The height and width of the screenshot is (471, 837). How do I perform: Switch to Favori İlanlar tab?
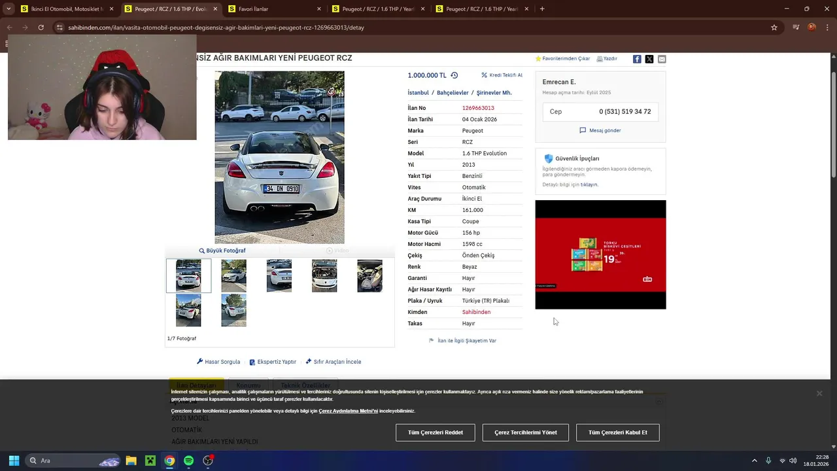(x=275, y=9)
